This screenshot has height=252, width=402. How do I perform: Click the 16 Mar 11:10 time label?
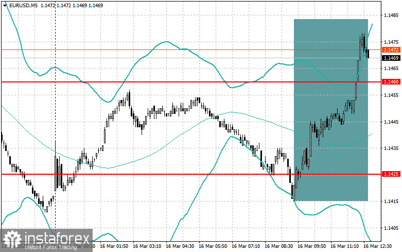344,246
